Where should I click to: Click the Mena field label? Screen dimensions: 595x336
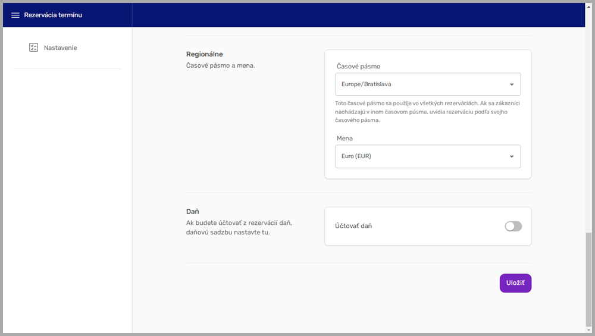[x=345, y=138]
